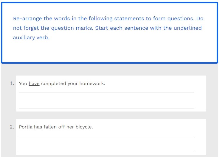Click the word "bicycle" in sentence 2

[x=83, y=127]
